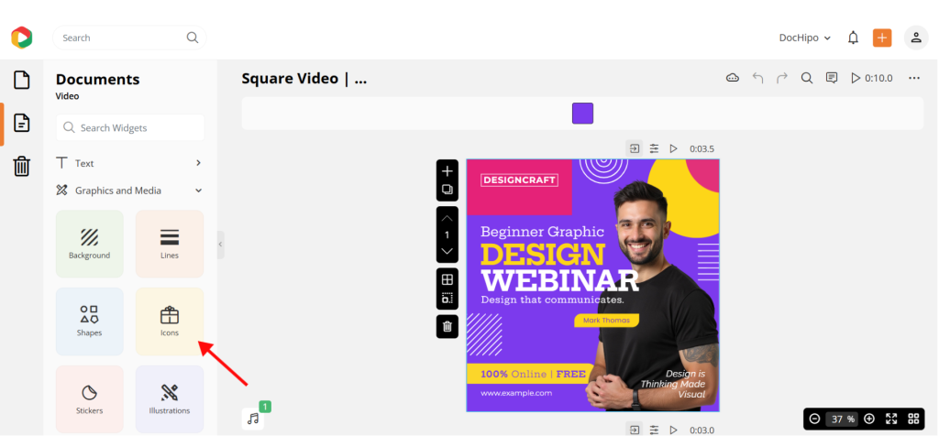Open the comments icon

point(831,78)
